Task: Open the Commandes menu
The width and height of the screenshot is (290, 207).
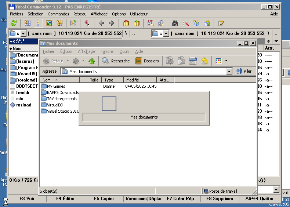Action: point(58,14)
